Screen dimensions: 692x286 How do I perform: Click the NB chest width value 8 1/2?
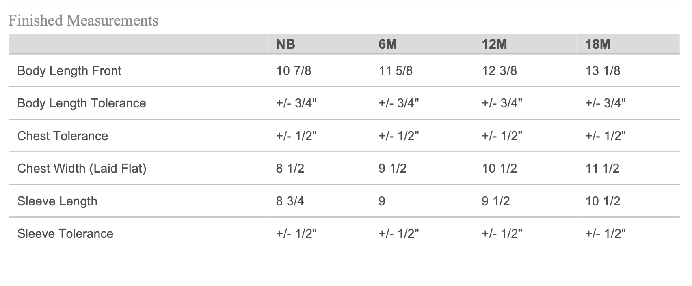pyautogui.click(x=290, y=169)
